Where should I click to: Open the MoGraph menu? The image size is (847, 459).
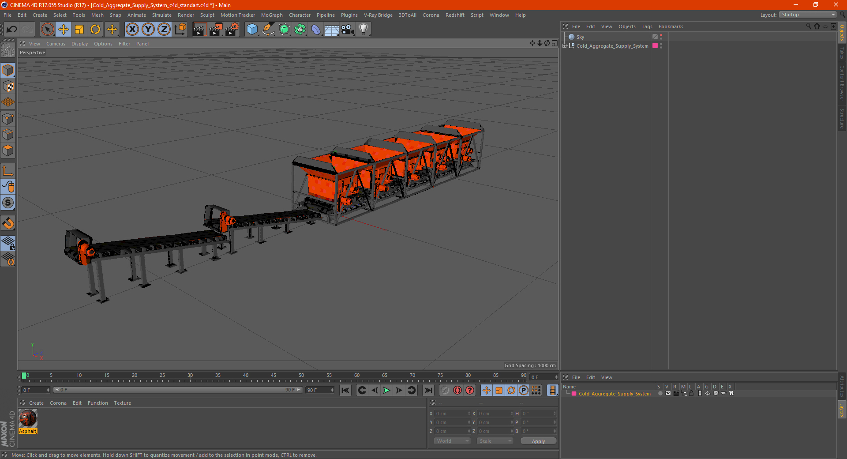pos(272,15)
